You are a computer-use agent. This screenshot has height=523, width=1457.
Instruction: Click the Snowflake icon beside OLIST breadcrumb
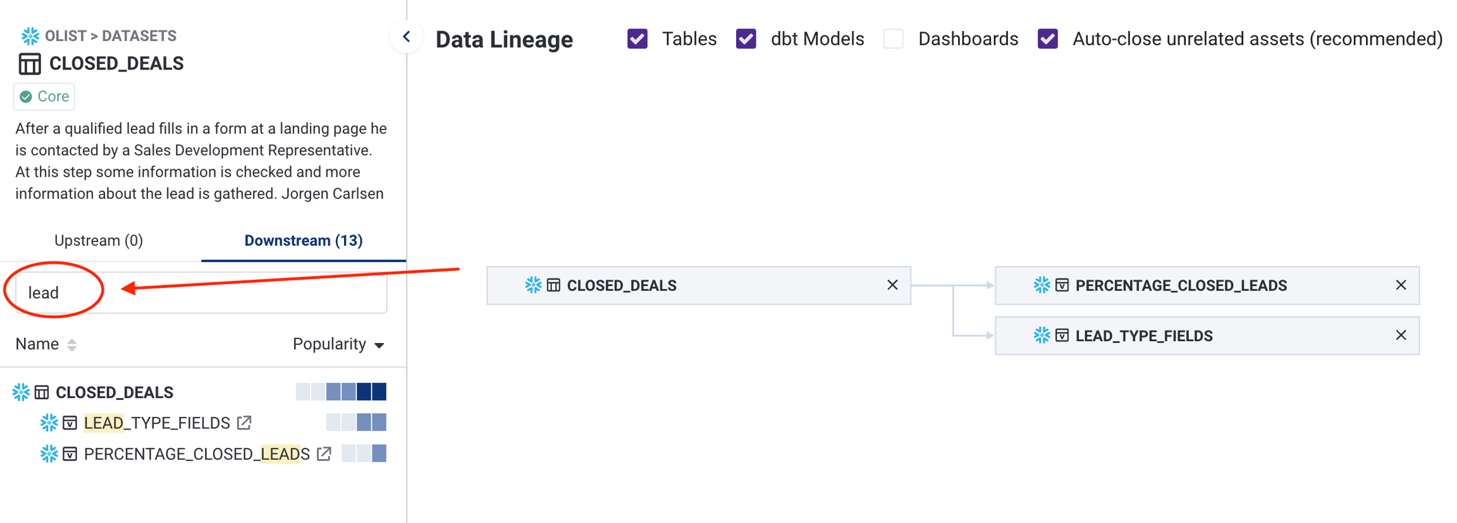point(29,36)
